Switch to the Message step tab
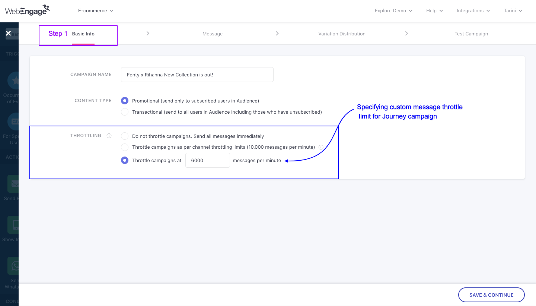The height and width of the screenshot is (306, 536). click(212, 34)
